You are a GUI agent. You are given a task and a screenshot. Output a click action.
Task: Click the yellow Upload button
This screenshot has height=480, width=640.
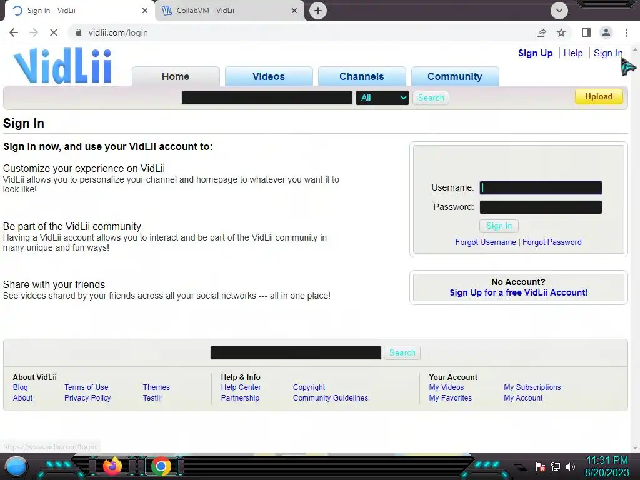pyautogui.click(x=599, y=97)
